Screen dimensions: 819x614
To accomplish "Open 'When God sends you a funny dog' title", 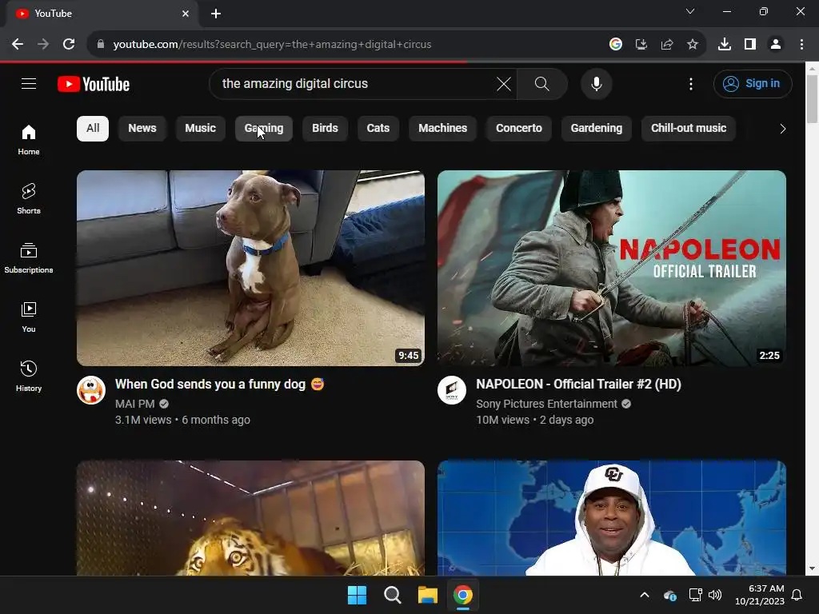I will (x=219, y=385).
